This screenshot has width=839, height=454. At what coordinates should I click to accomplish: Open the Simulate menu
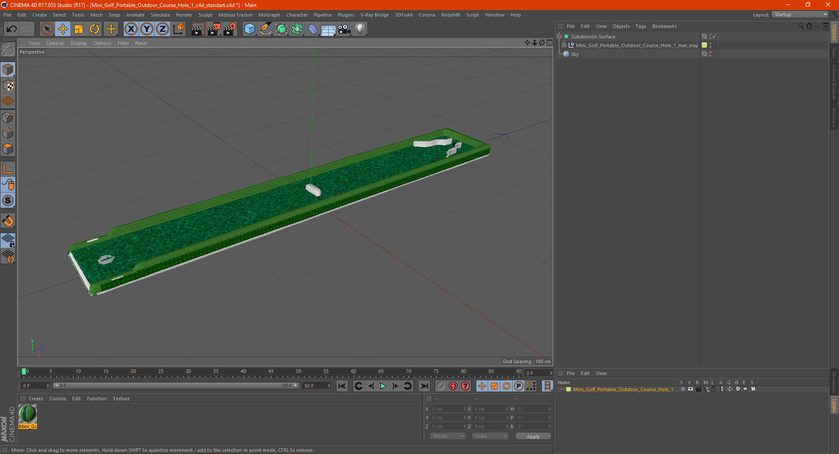pyautogui.click(x=160, y=15)
